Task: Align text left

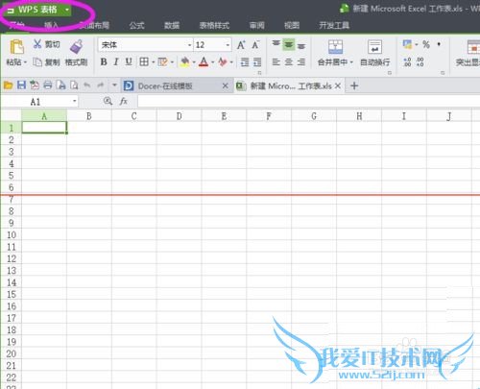Action: 276,61
